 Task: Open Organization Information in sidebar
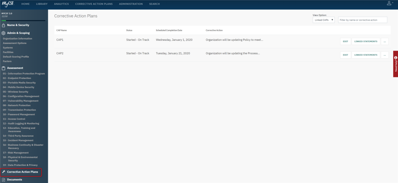click(18, 39)
